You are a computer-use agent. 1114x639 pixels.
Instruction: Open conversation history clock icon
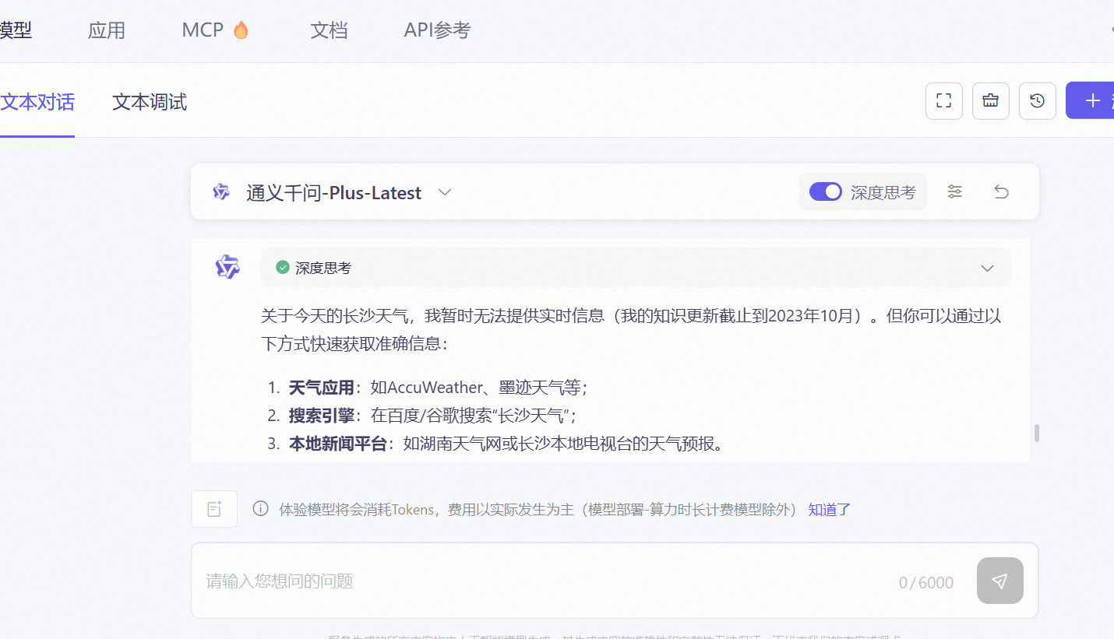pos(1037,101)
